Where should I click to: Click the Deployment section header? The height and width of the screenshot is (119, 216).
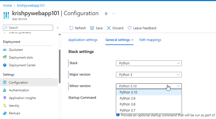[x=12, y=42]
